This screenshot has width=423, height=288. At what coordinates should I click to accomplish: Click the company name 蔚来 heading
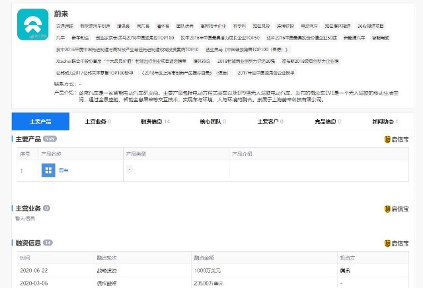61,14
